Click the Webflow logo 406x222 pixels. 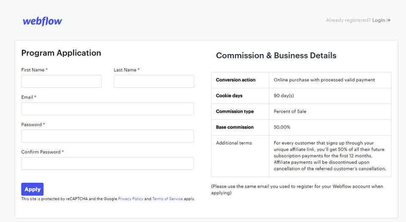click(x=42, y=21)
